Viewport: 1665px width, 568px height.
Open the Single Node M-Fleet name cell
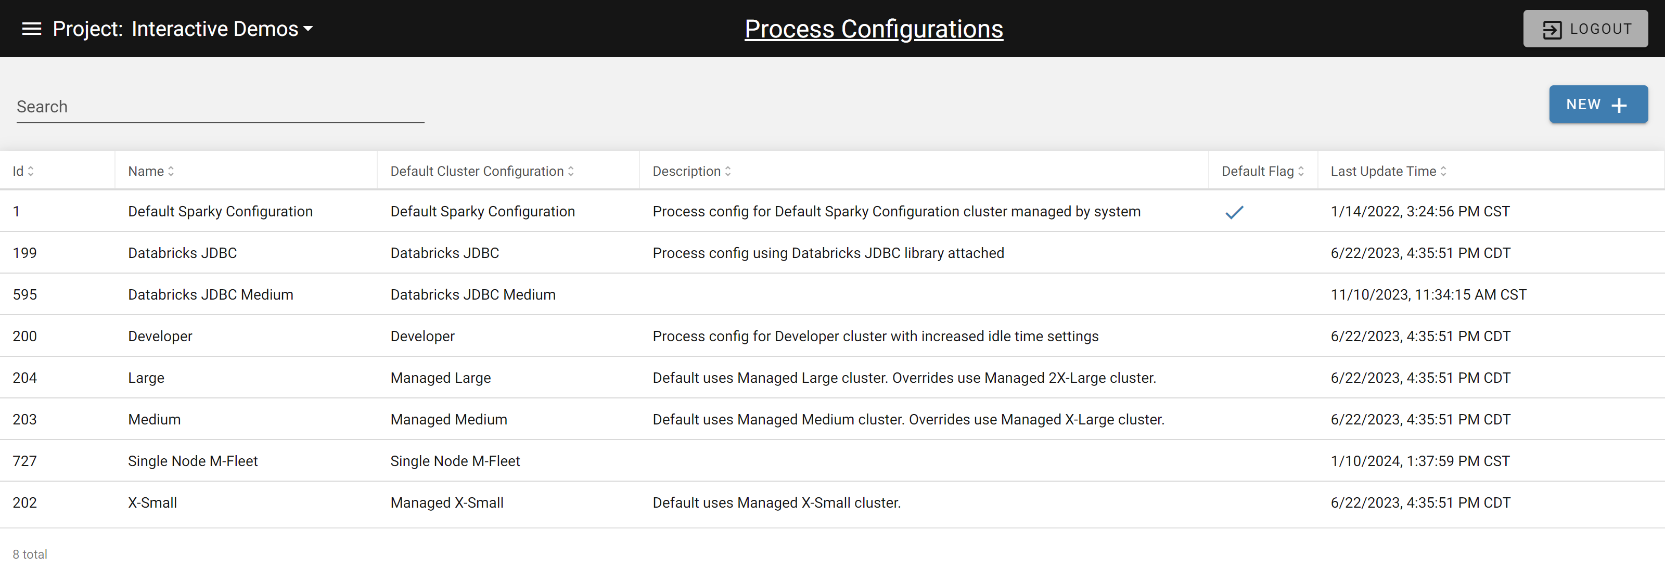(x=193, y=461)
